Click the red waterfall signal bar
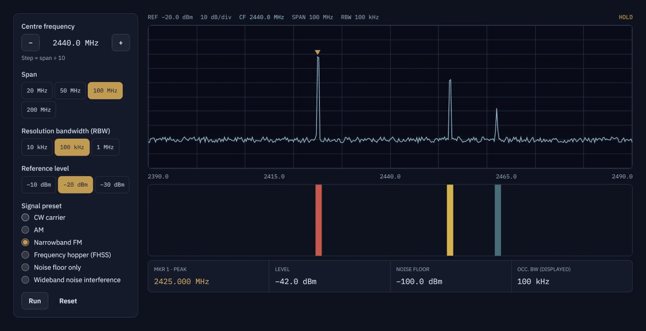The width and height of the screenshot is (646, 331). click(x=319, y=220)
